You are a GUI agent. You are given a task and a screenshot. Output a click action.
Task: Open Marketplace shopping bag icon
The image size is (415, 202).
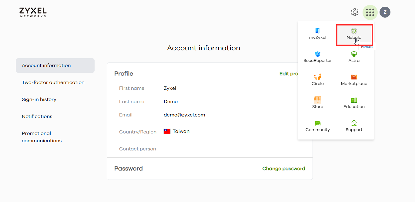pyautogui.click(x=354, y=77)
